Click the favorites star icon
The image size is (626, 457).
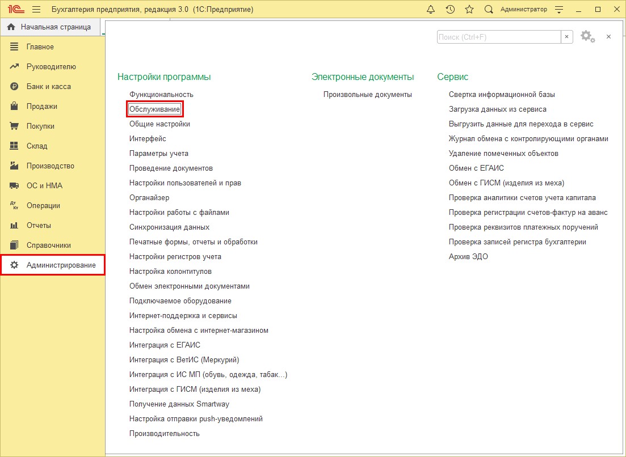469,10
